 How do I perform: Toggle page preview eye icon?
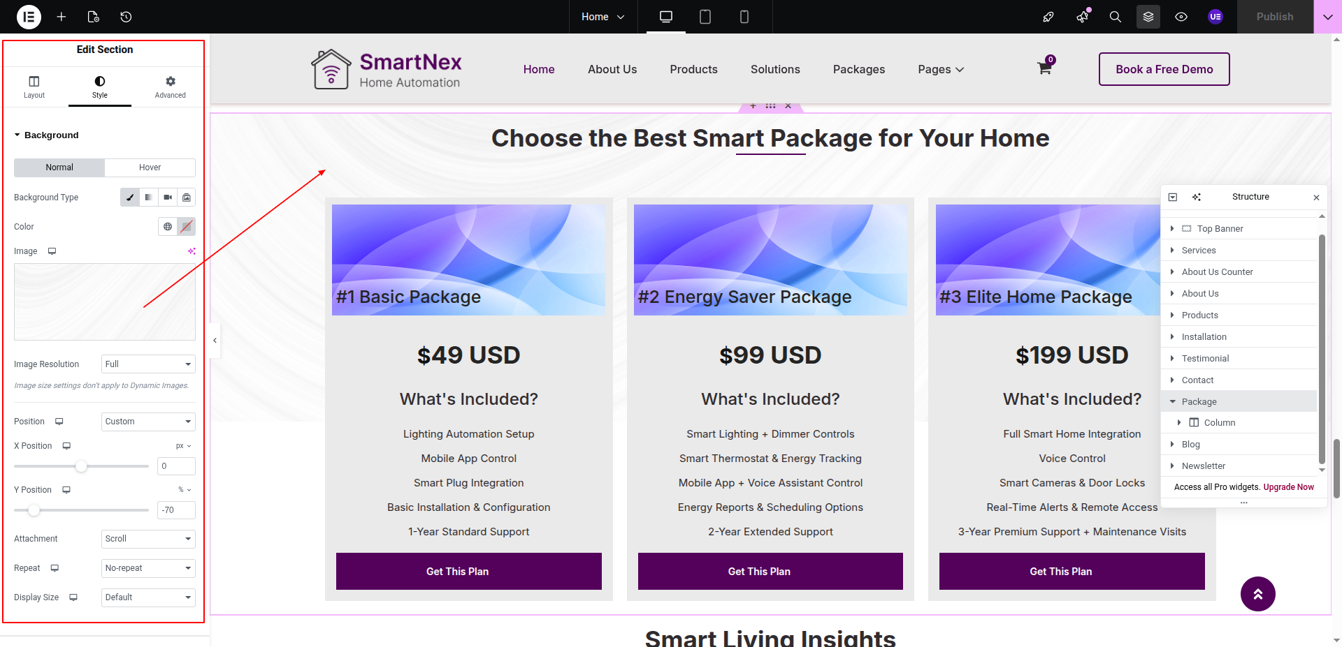[x=1181, y=17]
